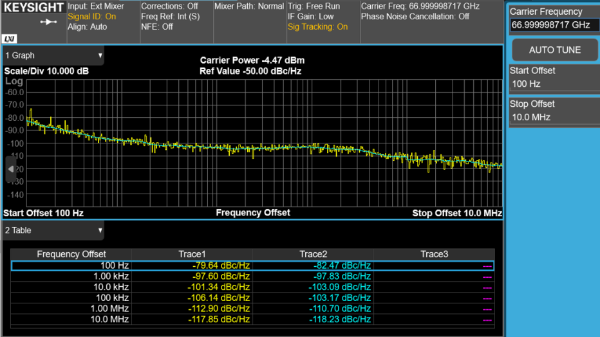Click Trace1 value -106.14 dBc/Hz
600x337 pixels.
(218, 298)
